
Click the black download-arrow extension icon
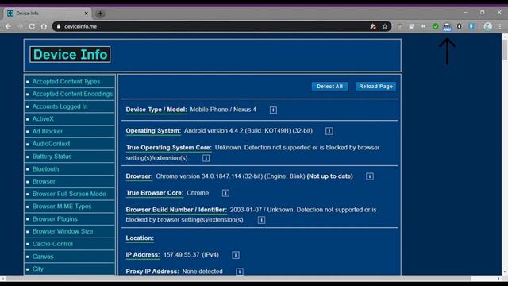(x=459, y=26)
